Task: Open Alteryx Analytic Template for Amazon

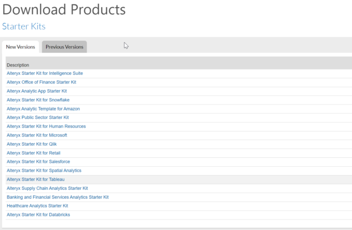Action: 43,109
